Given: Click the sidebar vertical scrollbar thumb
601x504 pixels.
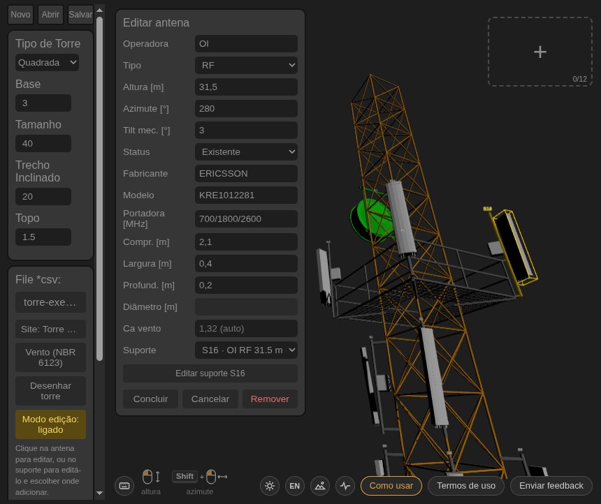Looking at the screenshot, I should click(99, 188).
